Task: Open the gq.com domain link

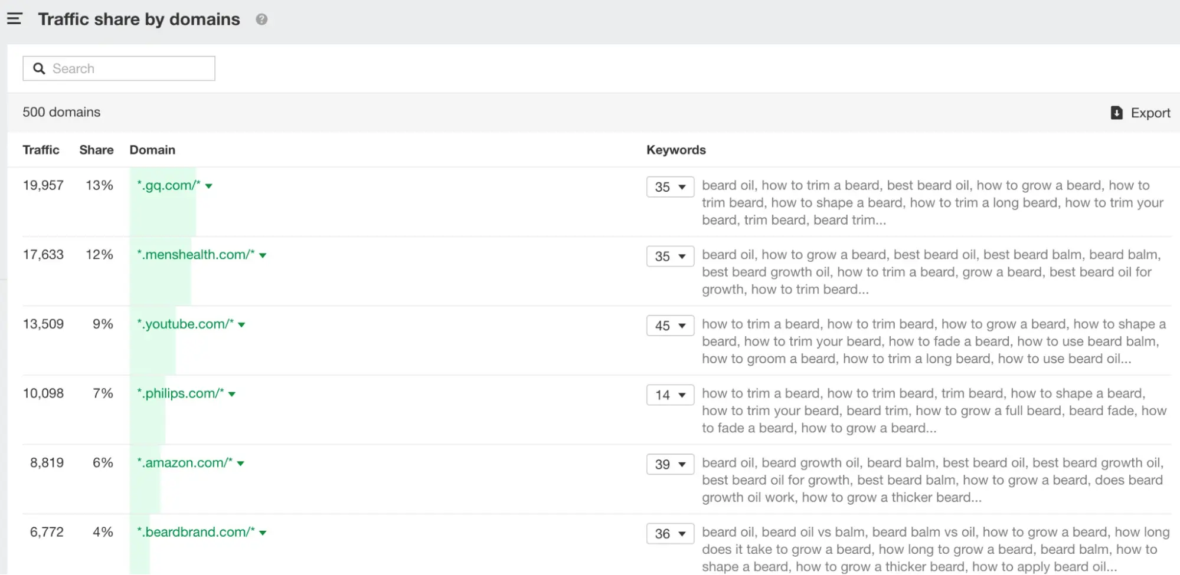Action: pyautogui.click(x=169, y=186)
